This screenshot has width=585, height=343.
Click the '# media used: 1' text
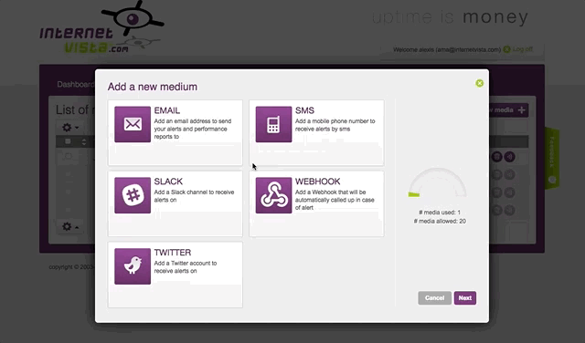[440, 213]
